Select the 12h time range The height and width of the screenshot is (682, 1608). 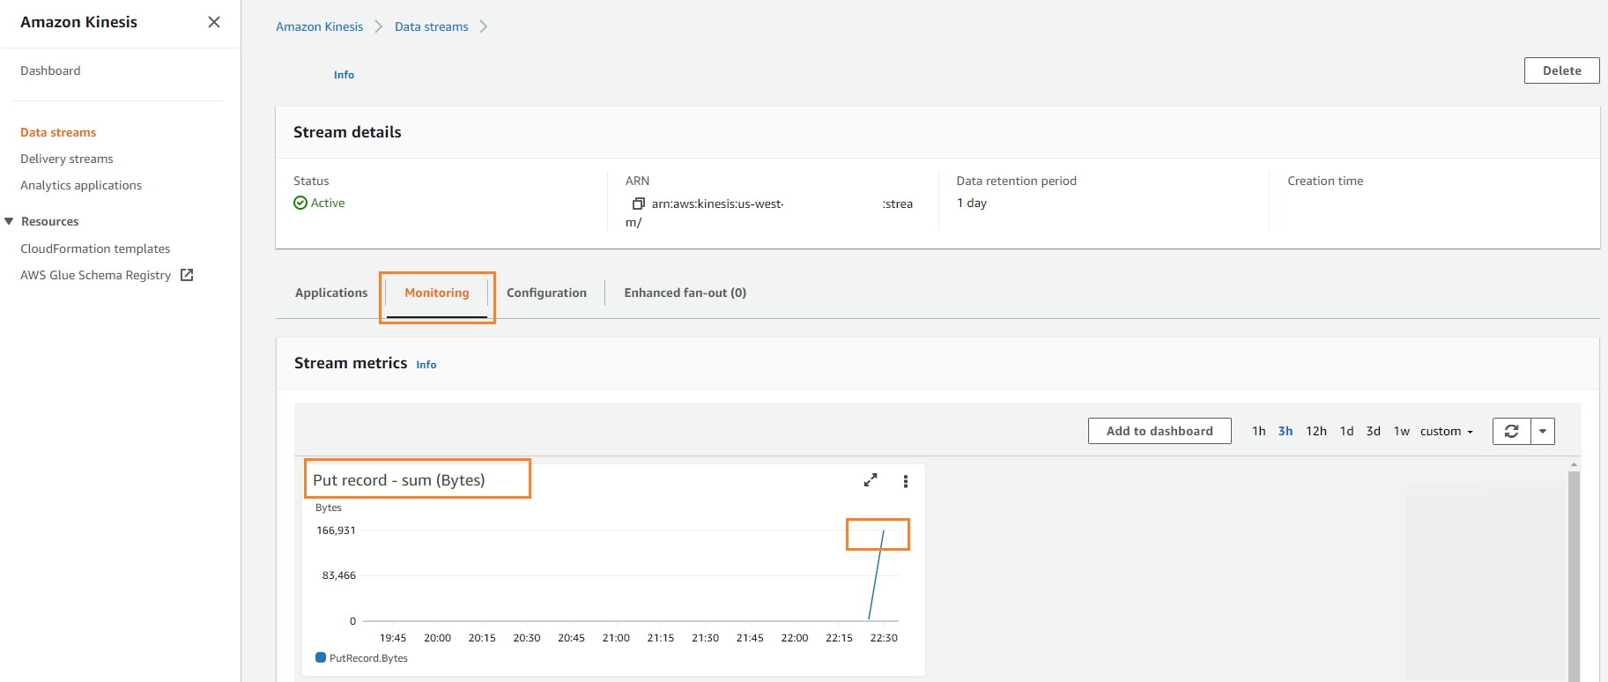click(x=1315, y=431)
